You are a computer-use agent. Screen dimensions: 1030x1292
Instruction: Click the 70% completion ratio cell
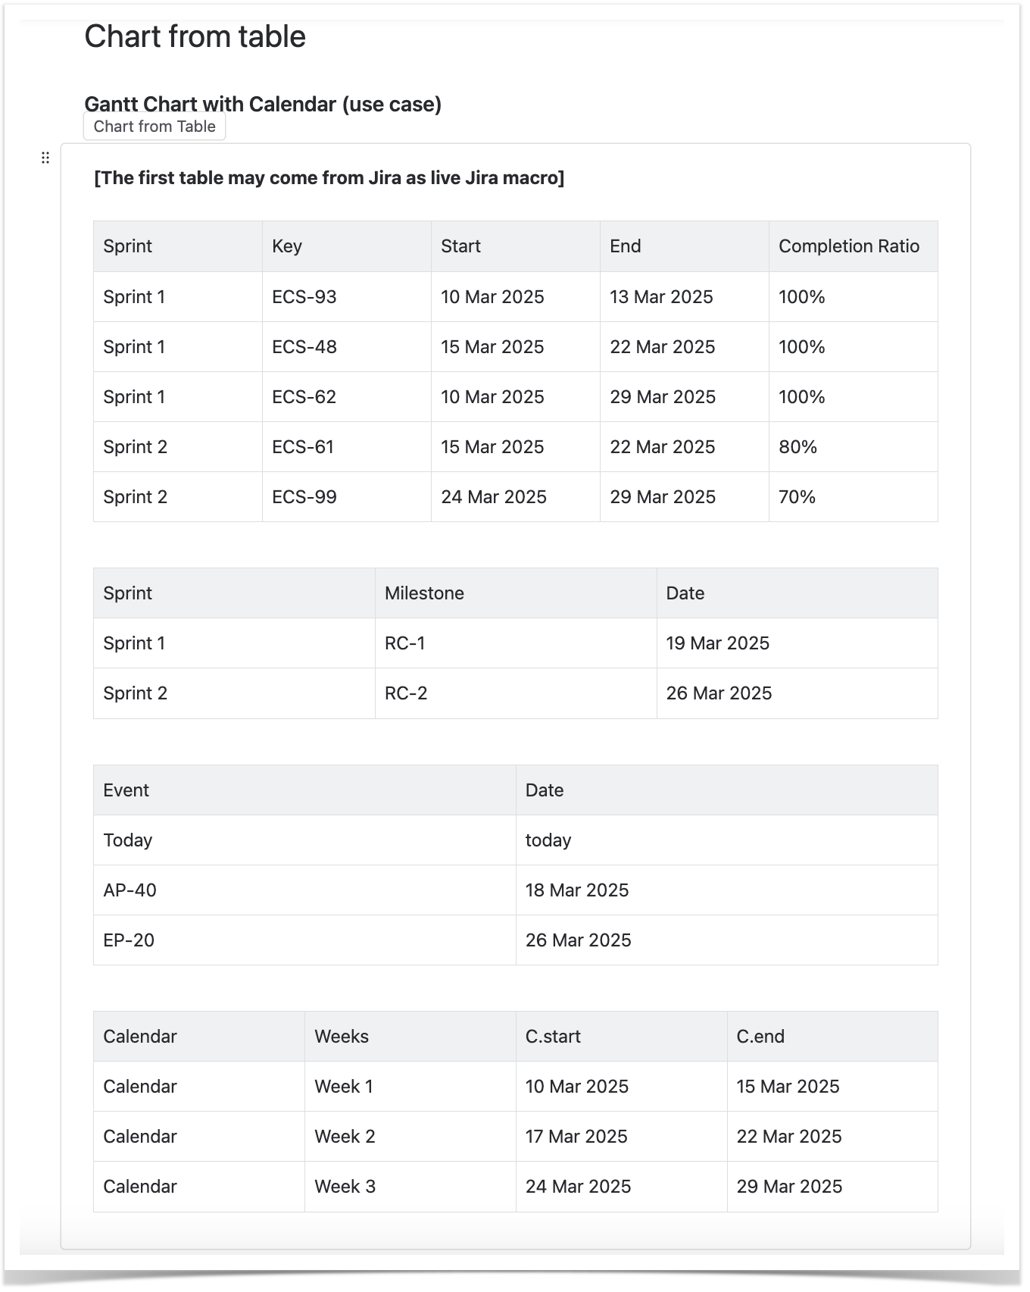[797, 497]
